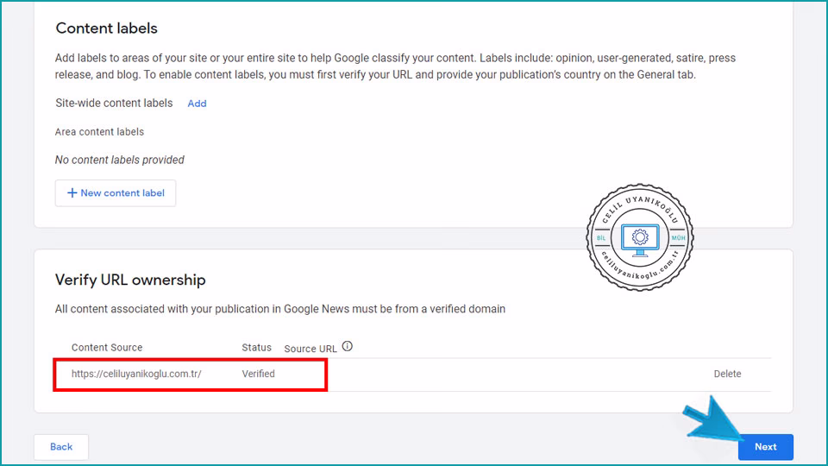Go back with the Back button
Screen dimensions: 828x466
(61, 447)
